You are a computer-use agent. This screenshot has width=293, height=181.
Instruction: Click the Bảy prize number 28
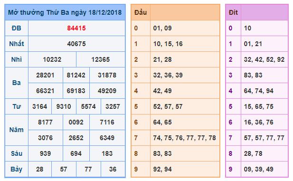[x=40, y=170]
